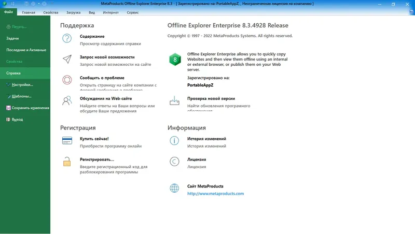Open Шаблоны... in the sidebar
Viewport: 415px width, 234px height.
[25, 96]
